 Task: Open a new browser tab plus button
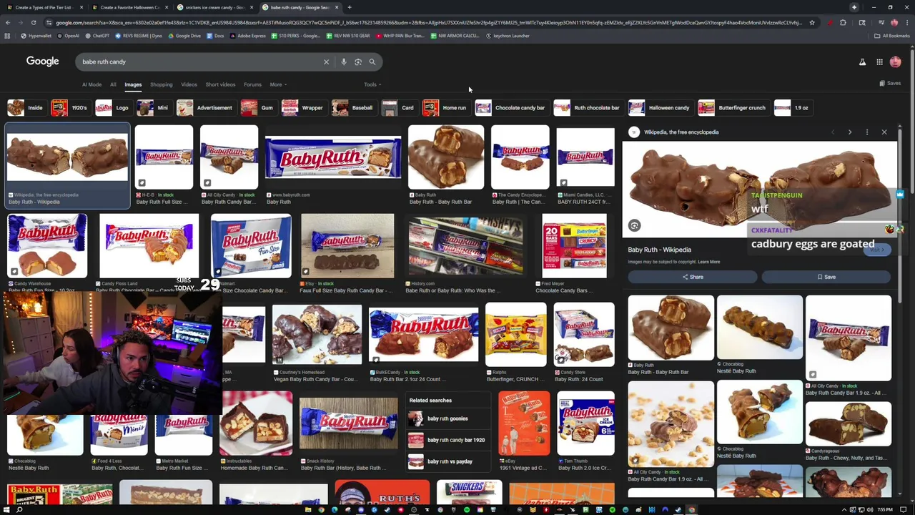point(349,7)
